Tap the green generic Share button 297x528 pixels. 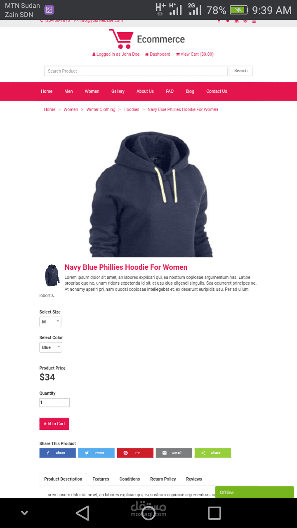(x=212, y=453)
